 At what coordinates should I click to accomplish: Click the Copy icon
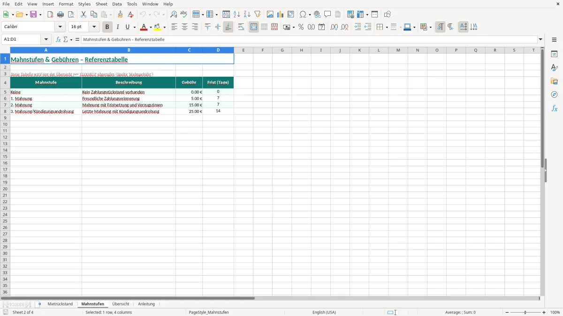[94, 15]
